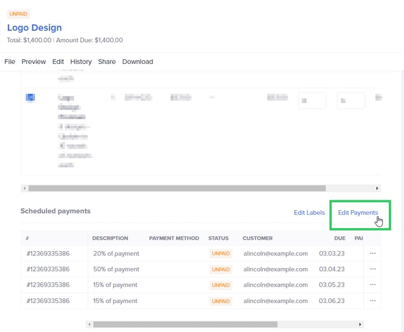Click UNPAID status in the 03.06.23 row

point(221,301)
